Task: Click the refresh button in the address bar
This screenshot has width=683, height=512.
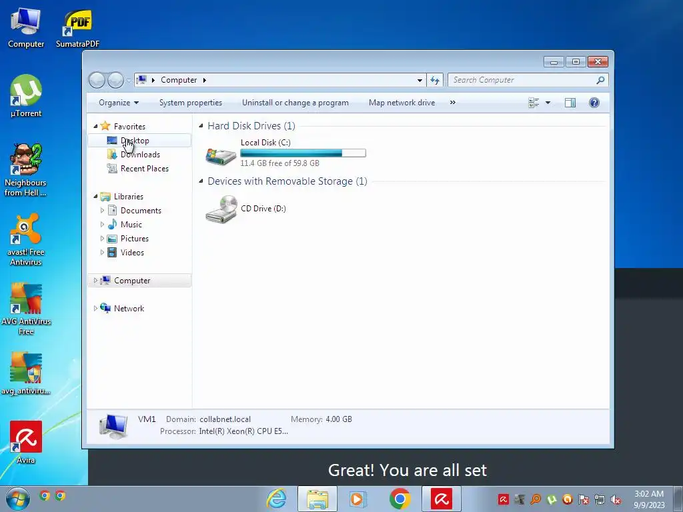Action: coord(435,80)
